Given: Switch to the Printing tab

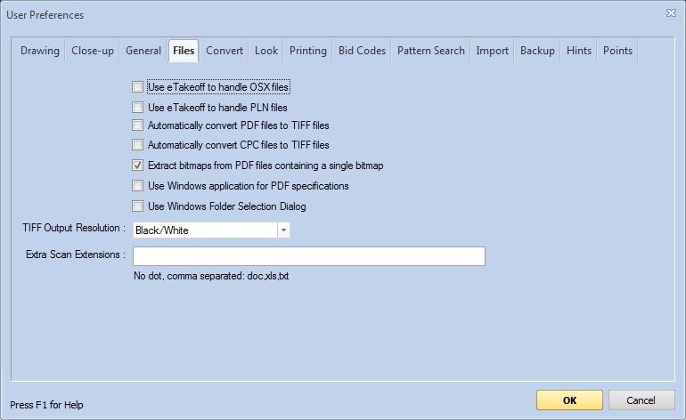Looking at the screenshot, I should pos(308,51).
